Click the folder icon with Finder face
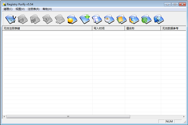 pos(159,19)
